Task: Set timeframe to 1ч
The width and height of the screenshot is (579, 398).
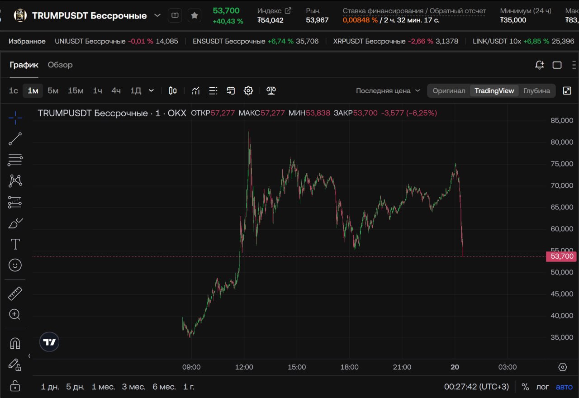Action: pyautogui.click(x=97, y=90)
